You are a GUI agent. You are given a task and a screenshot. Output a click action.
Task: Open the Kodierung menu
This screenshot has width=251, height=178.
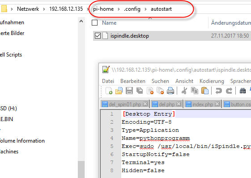click(x=212, y=81)
